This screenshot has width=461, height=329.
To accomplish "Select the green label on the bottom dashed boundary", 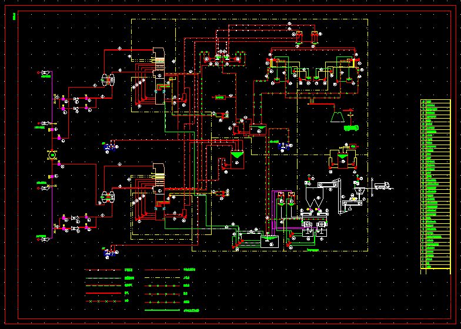I will coord(313,250).
